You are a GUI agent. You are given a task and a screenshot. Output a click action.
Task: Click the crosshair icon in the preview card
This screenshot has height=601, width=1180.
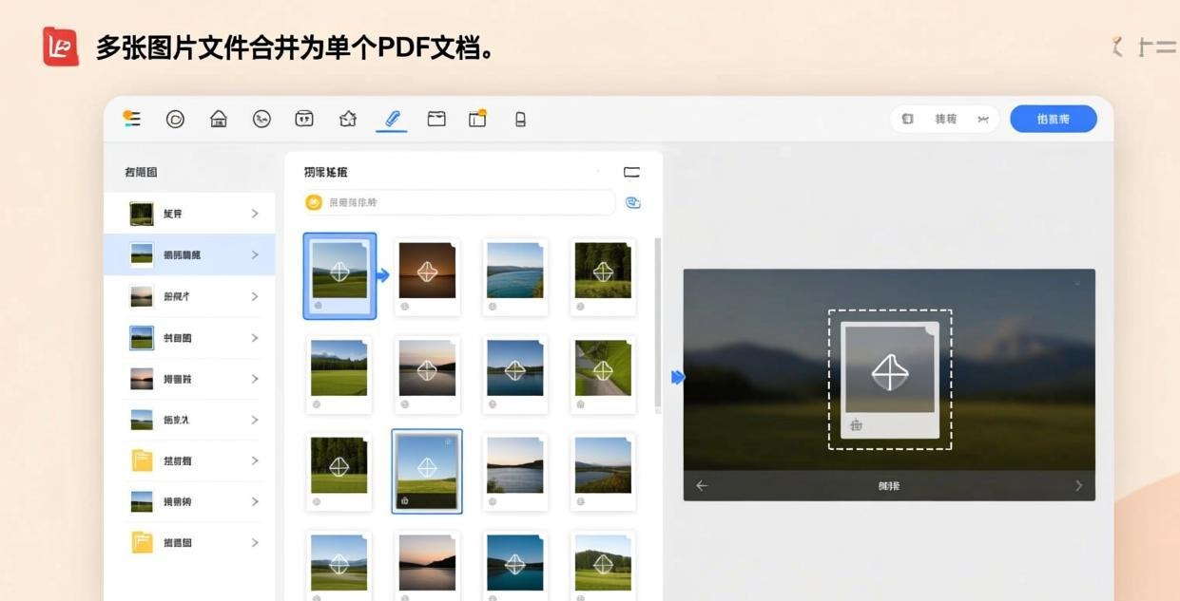pyautogui.click(x=890, y=372)
